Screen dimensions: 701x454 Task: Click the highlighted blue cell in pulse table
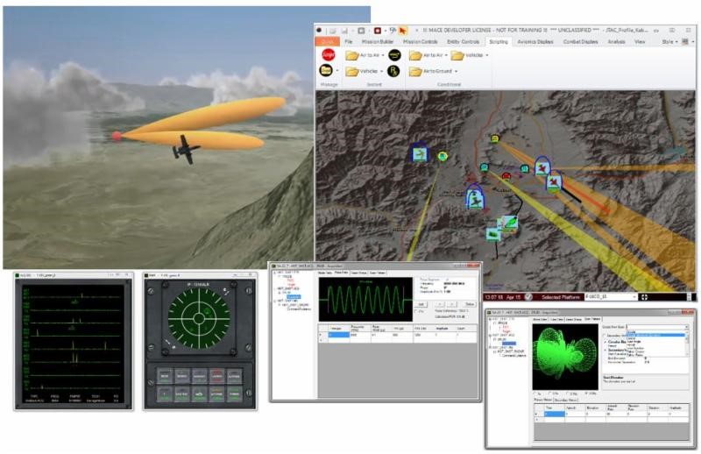click(x=338, y=335)
